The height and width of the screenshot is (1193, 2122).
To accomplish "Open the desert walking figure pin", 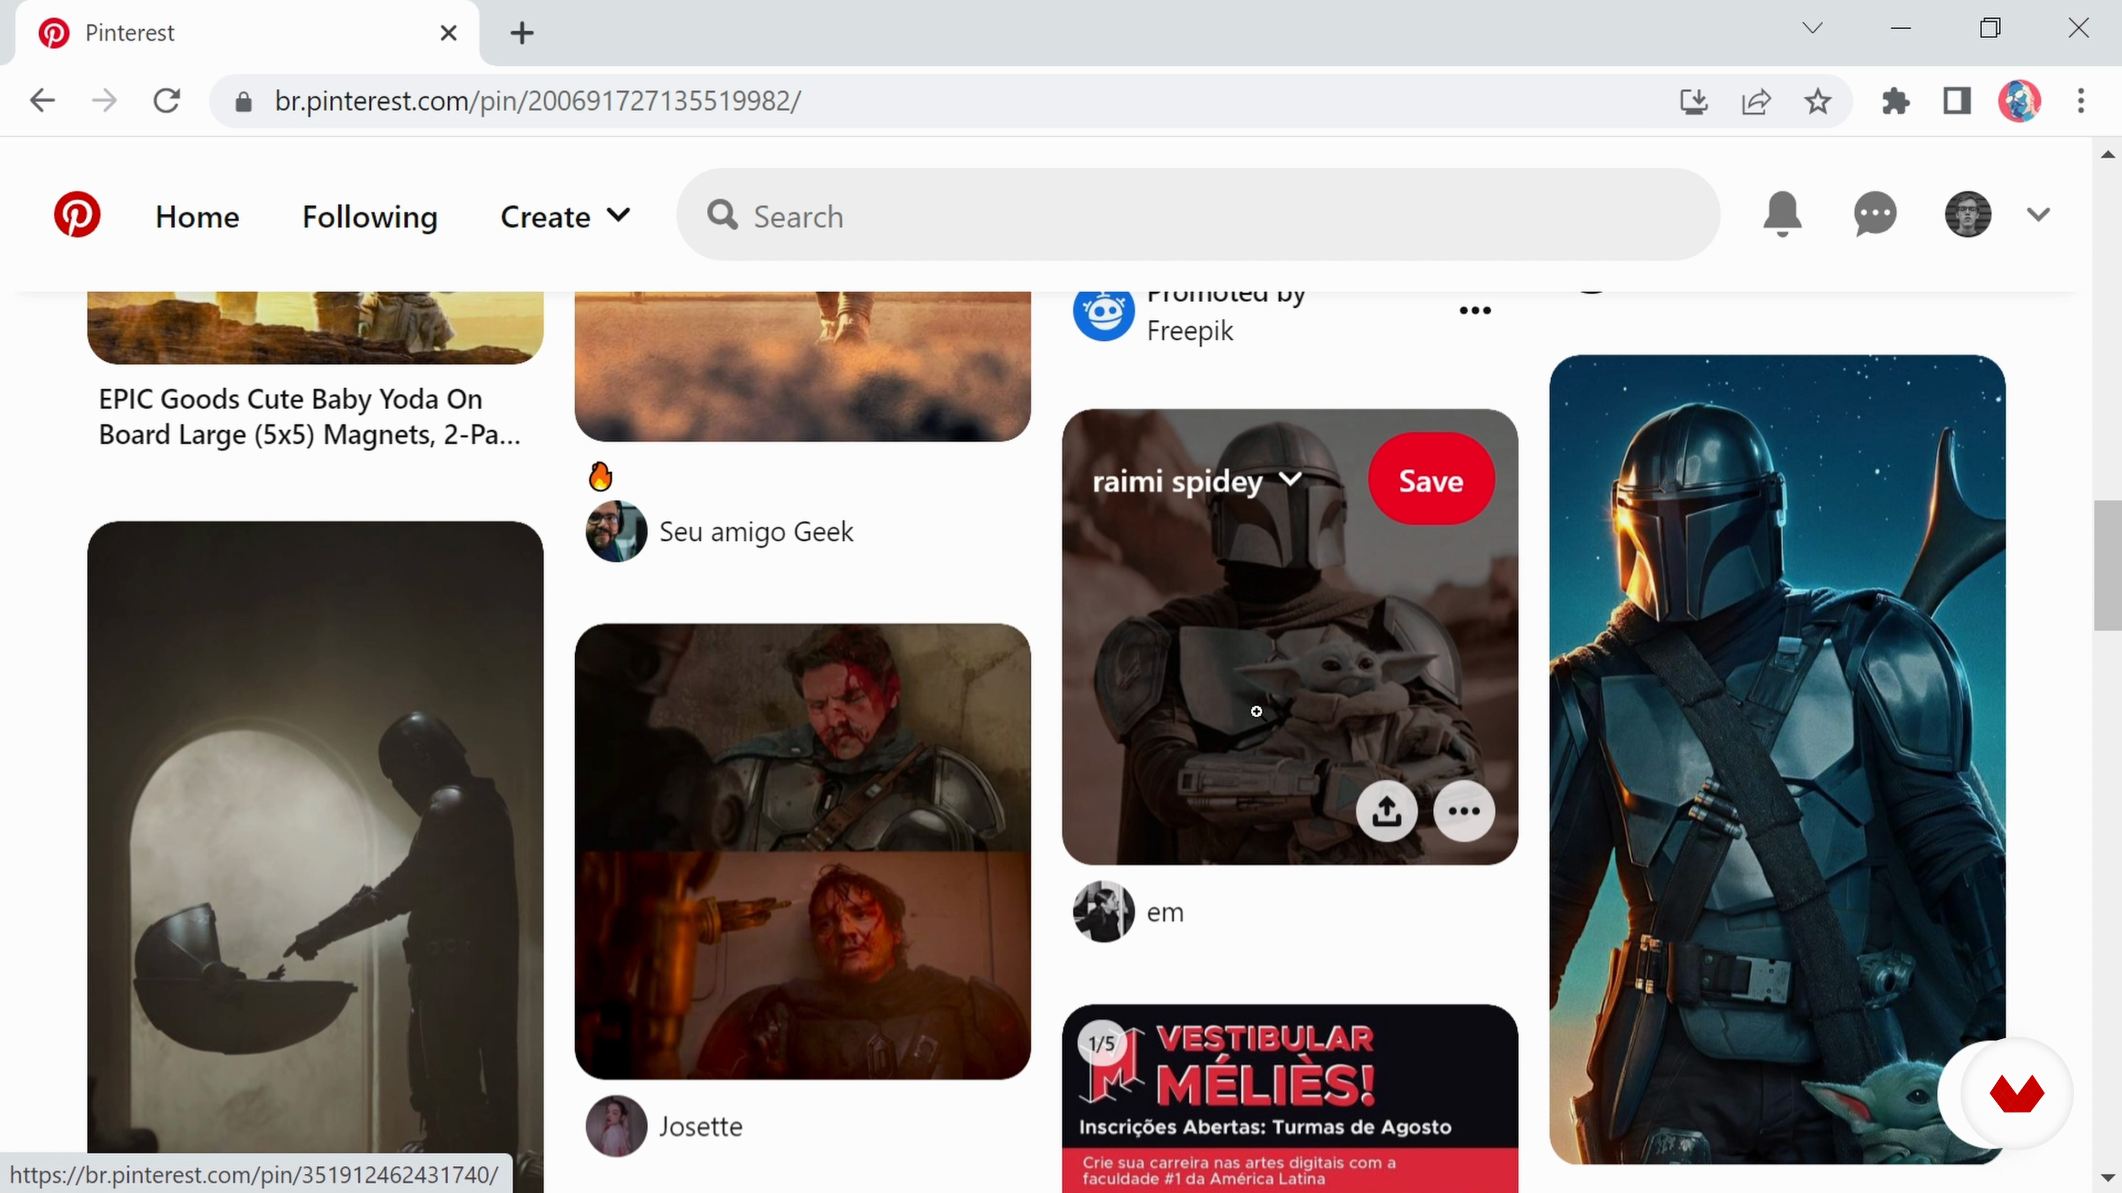I will tap(802, 366).
